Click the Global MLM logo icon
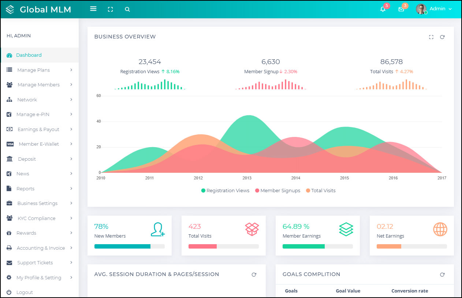462x298 pixels. coord(10,10)
